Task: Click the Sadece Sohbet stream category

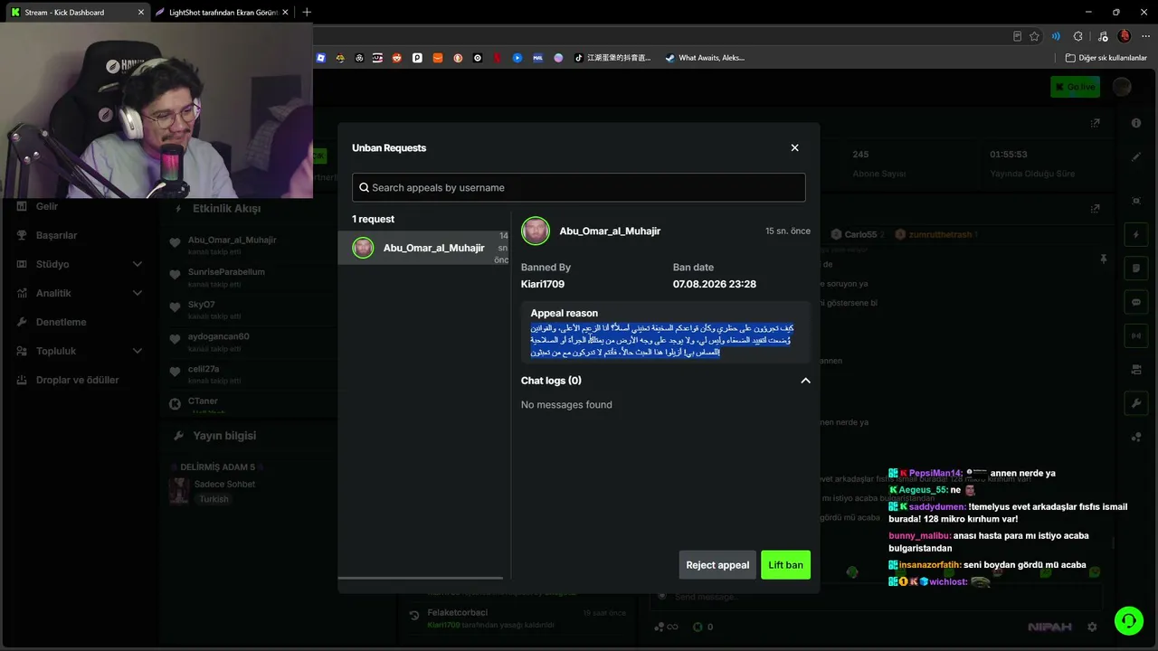Action: [x=225, y=484]
